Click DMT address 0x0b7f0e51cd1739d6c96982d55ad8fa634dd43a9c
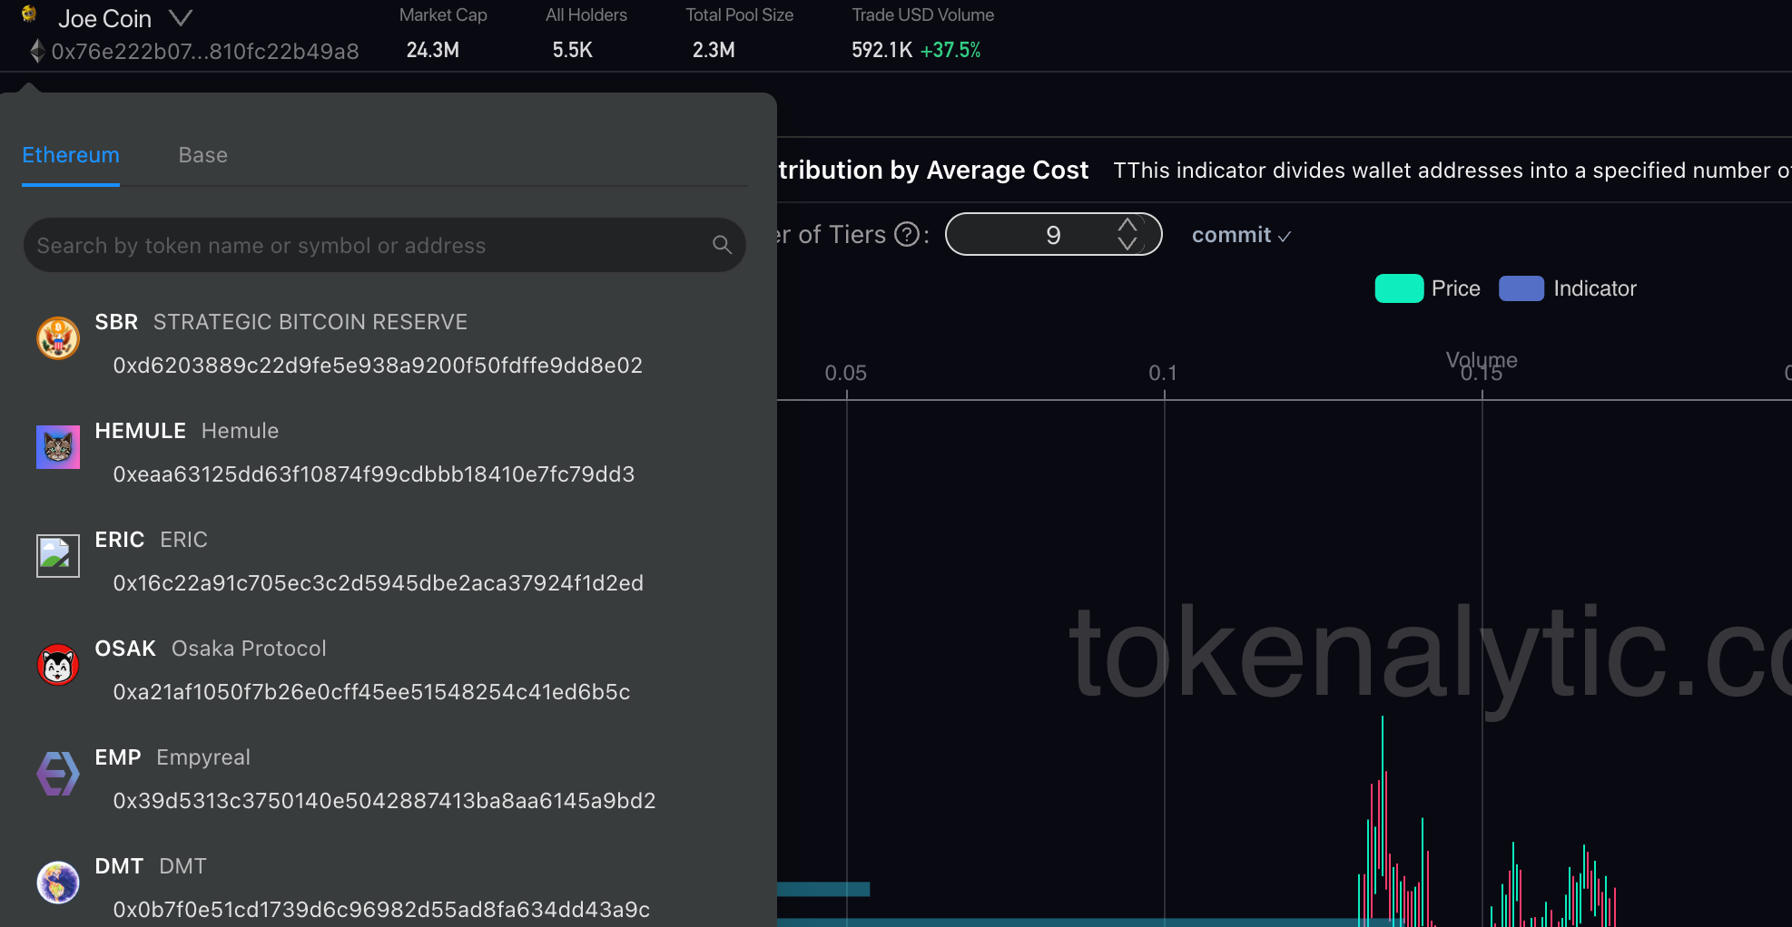The height and width of the screenshot is (927, 1792). pos(381,910)
